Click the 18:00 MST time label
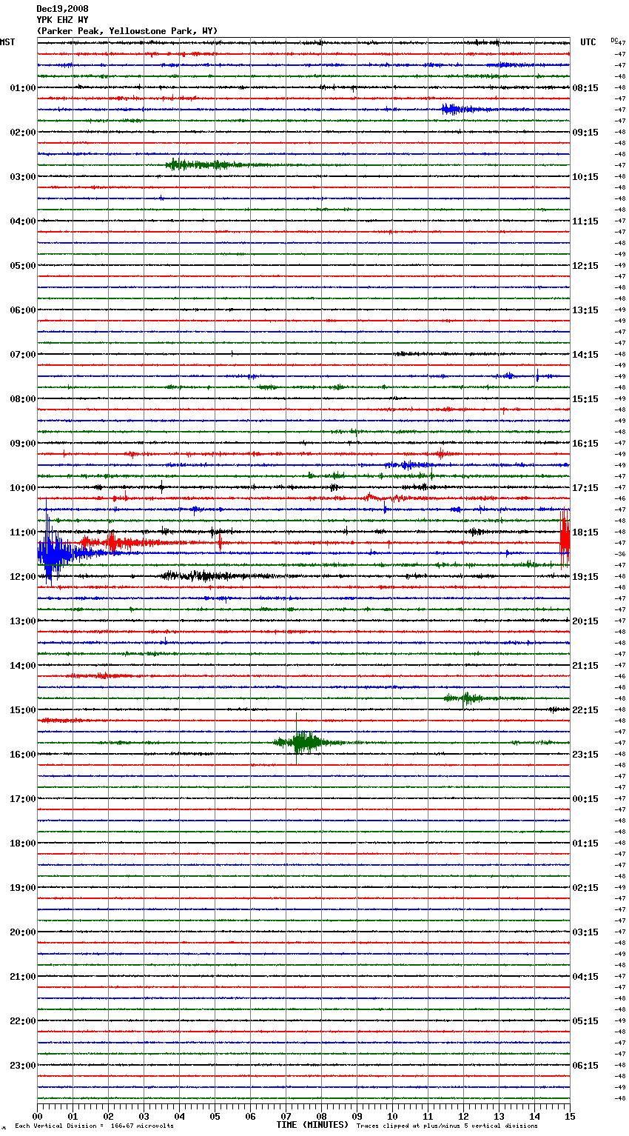 click(x=23, y=843)
